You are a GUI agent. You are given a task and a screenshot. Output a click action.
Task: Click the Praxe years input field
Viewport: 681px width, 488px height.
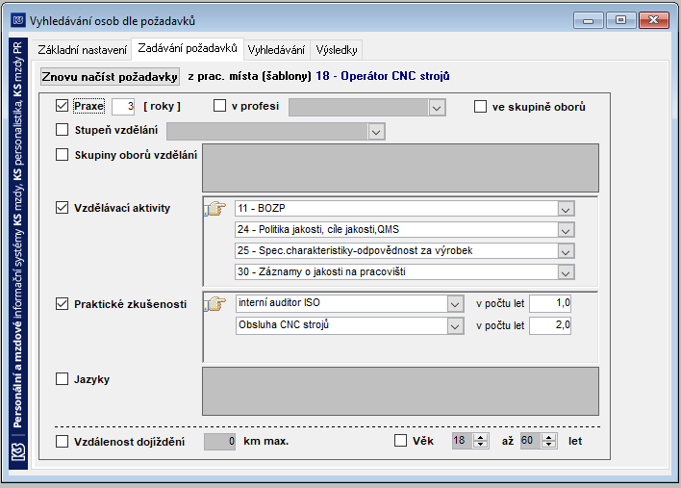pyautogui.click(x=123, y=107)
